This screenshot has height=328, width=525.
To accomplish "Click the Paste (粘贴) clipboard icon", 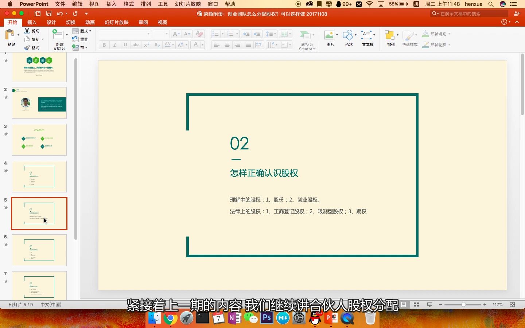I will [10, 35].
